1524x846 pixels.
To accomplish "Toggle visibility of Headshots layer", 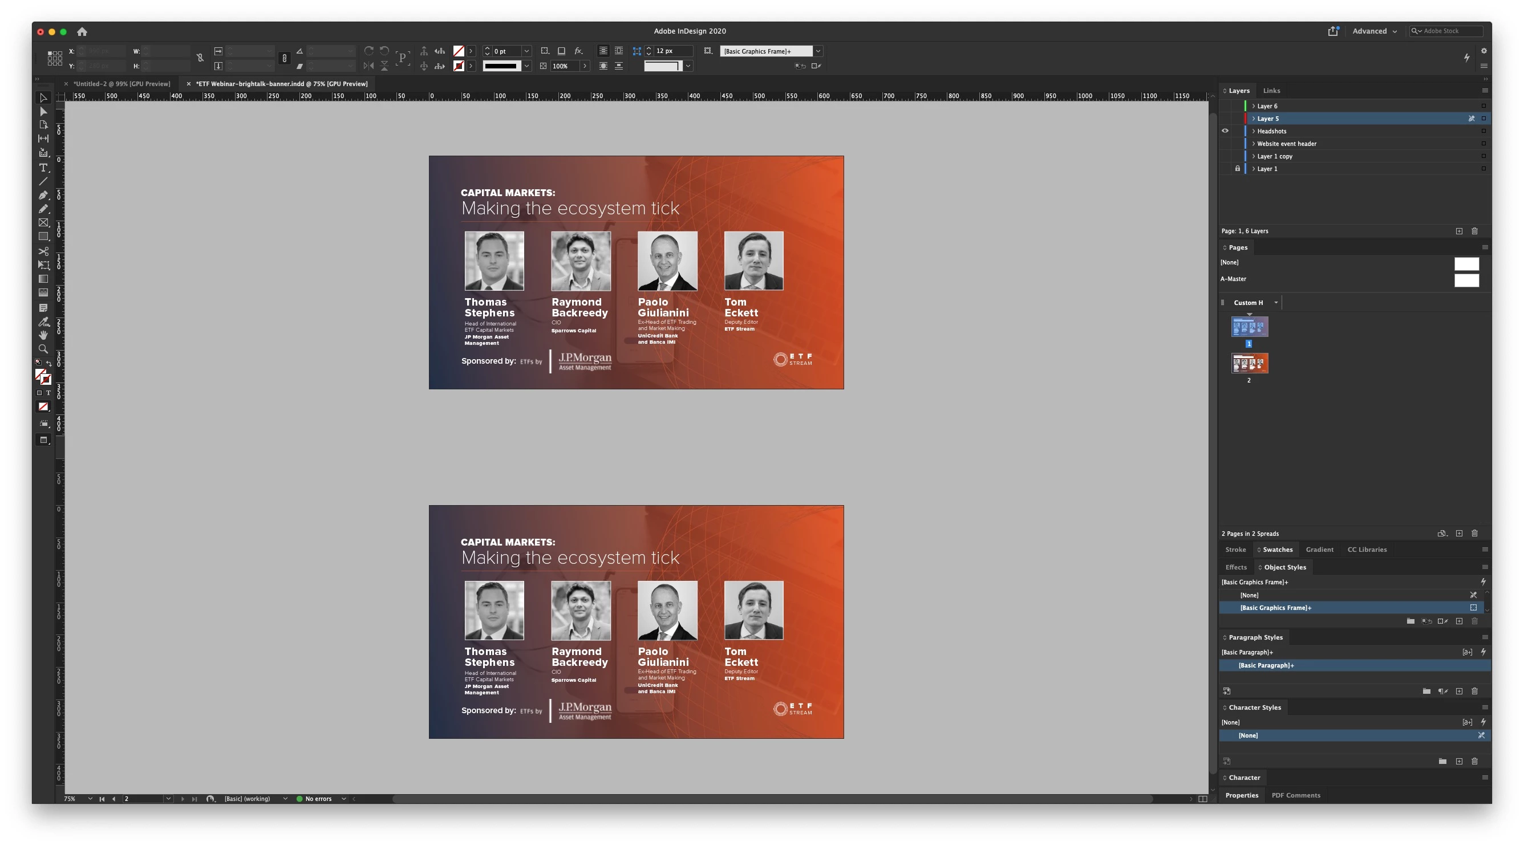I will click(1225, 131).
